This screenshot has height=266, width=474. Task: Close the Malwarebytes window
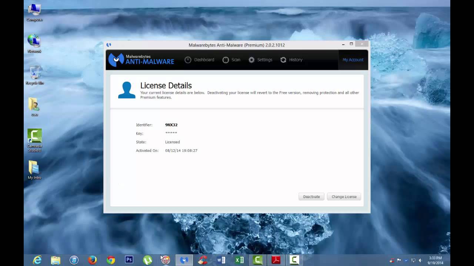click(362, 44)
